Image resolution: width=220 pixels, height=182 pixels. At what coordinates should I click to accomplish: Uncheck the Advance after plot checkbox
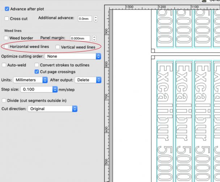[7, 9]
